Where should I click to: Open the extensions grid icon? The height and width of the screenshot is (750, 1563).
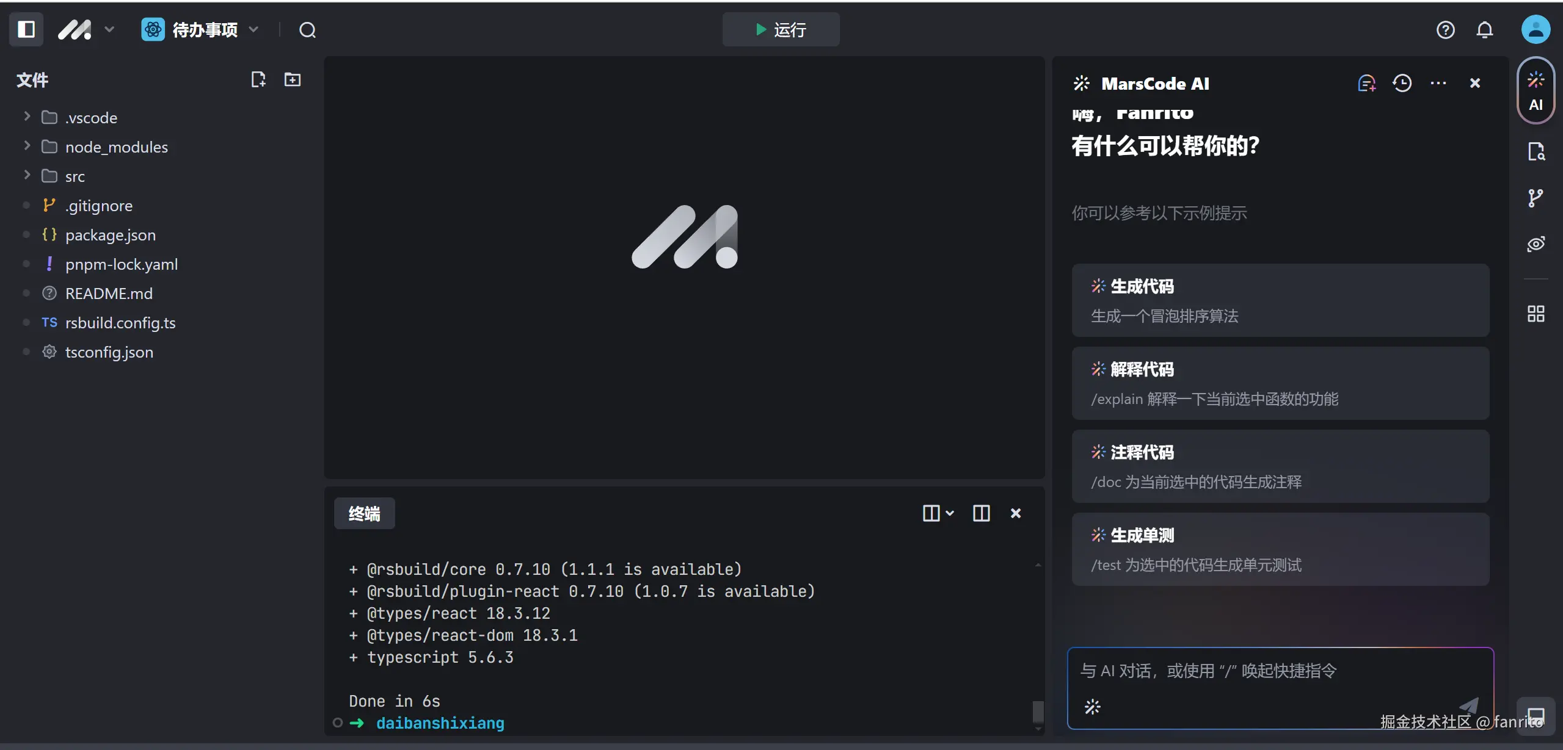[1536, 314]
